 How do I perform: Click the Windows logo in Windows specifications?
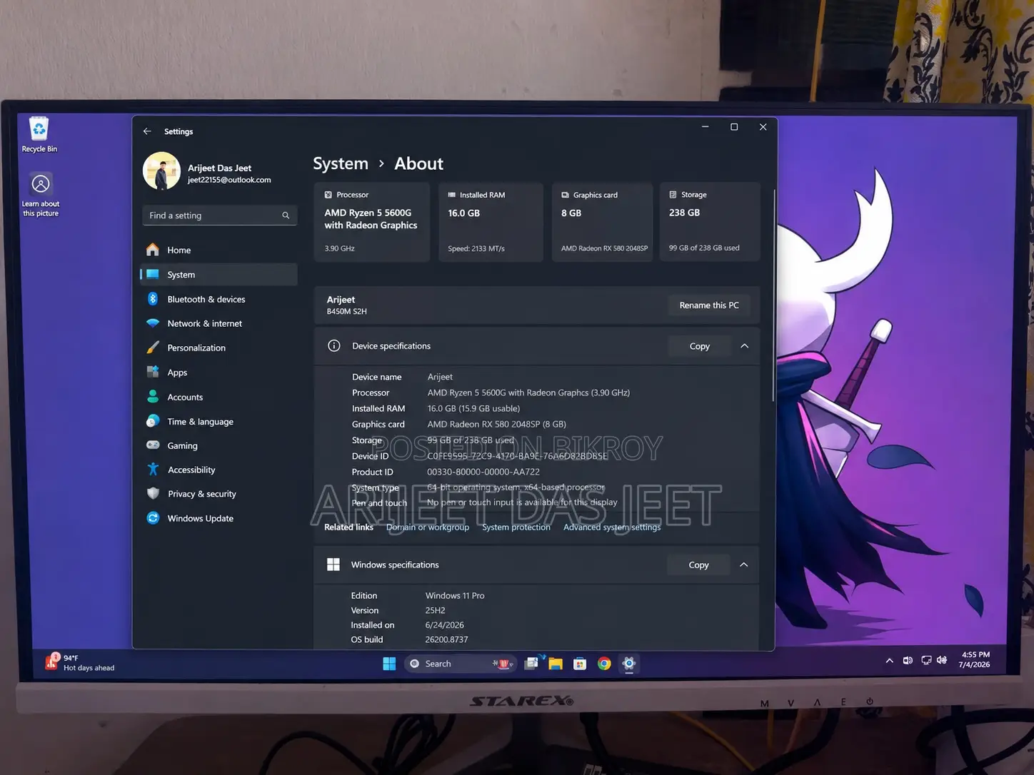[x=333, y=565]
